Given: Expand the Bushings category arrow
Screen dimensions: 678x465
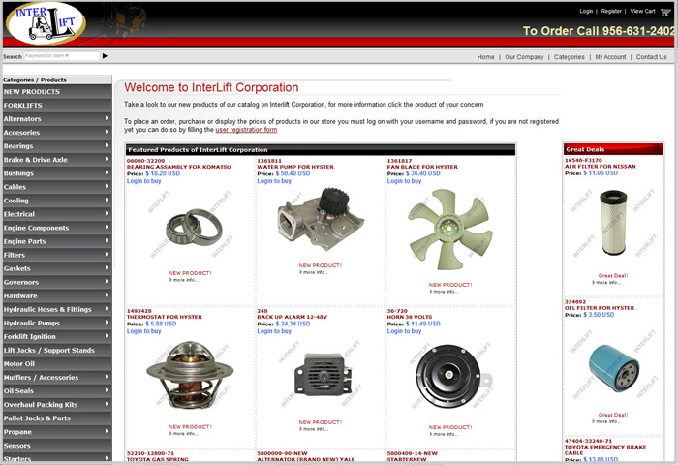Looking at the screenshot, I should [107, 172].
